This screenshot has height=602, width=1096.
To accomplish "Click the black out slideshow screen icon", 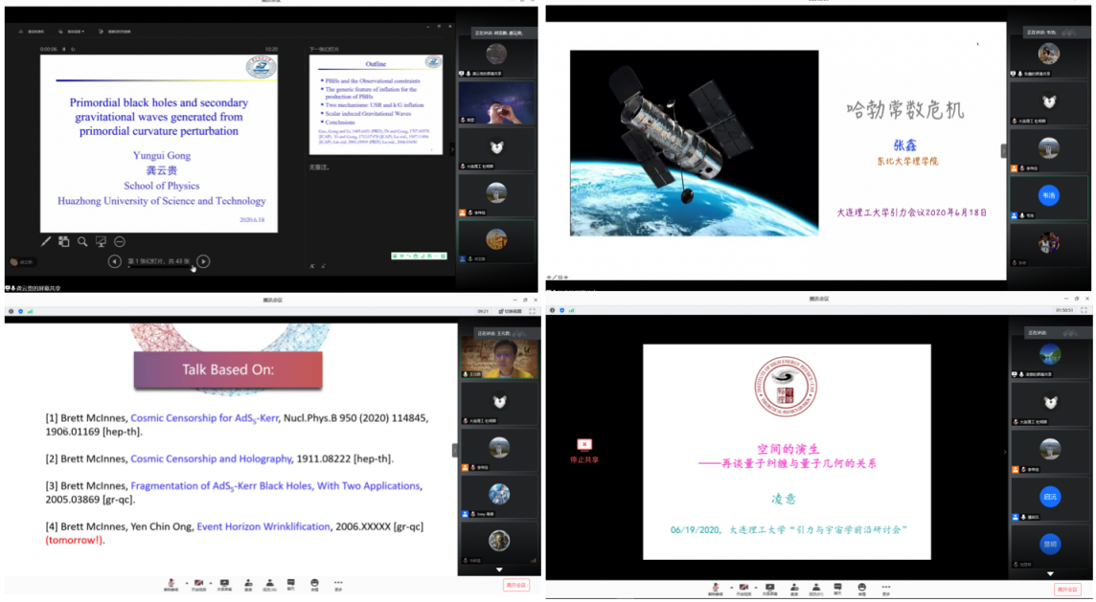I will pyautogui.click(x=101, y=242).
